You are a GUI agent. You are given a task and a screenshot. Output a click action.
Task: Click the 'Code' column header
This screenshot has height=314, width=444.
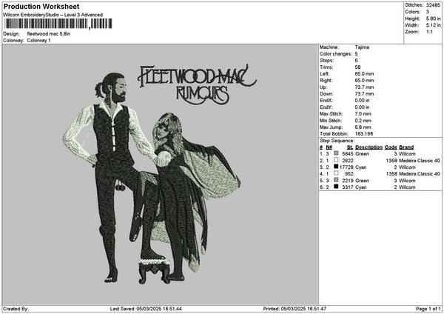pos(391,147)
